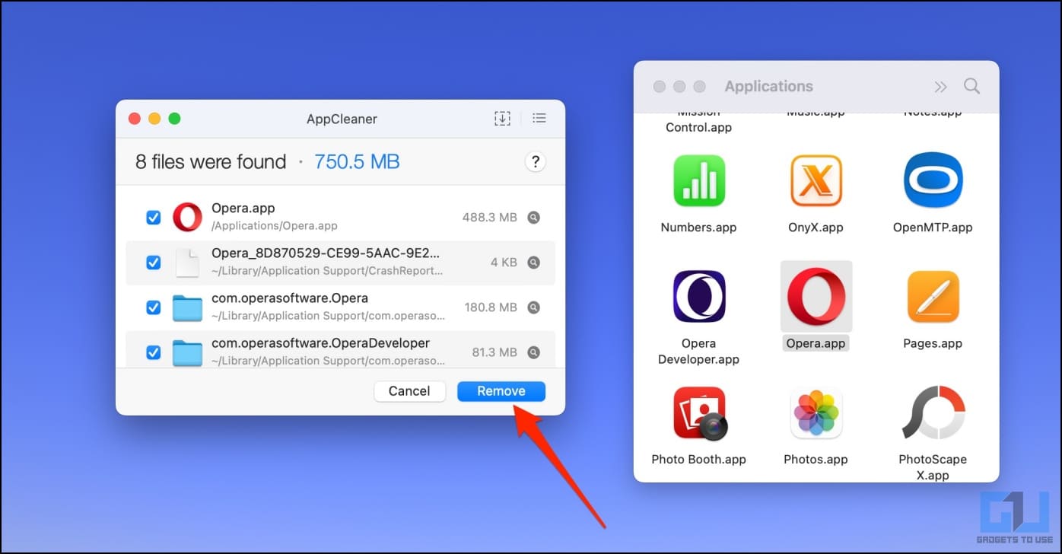Screen dimensions: 1062x554
Task: Click the AppCleaner drop-target toolbar icon
Action: click(502, 119)
